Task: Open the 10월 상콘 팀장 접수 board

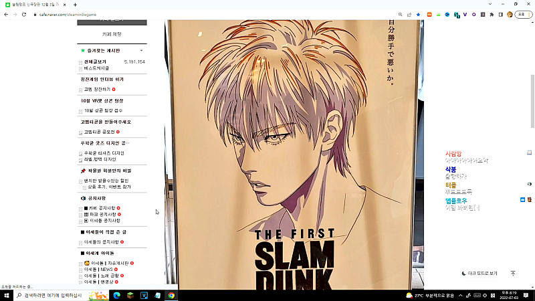Action: 104,111
